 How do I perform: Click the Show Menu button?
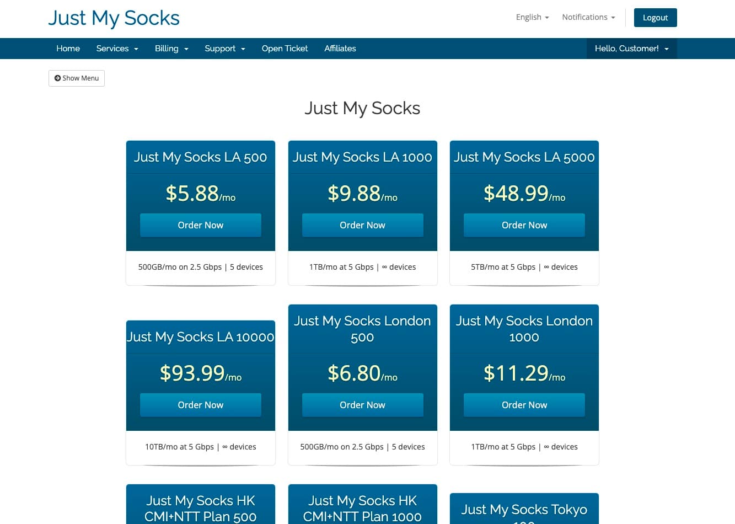[x=77, y=78]
